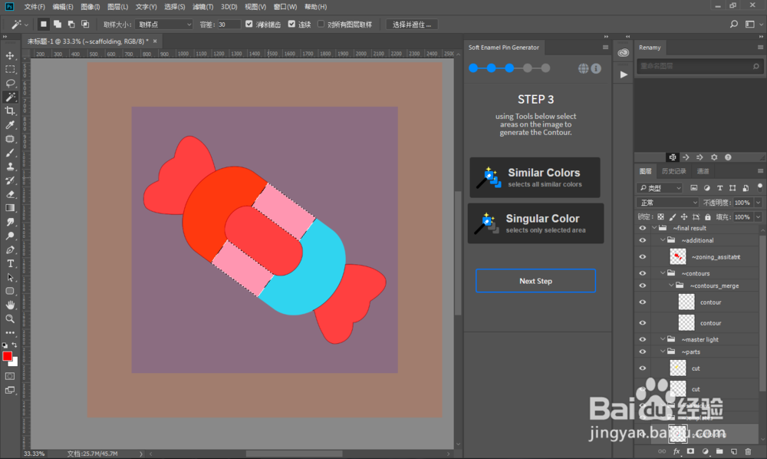This screenshot has height=459, width=767.
Task: Select the Gradient tool
Action: coord(10,208)
